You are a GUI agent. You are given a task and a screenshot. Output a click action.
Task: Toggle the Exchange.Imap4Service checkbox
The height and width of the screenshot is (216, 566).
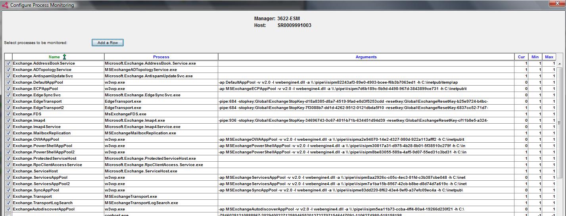[8, 127]
